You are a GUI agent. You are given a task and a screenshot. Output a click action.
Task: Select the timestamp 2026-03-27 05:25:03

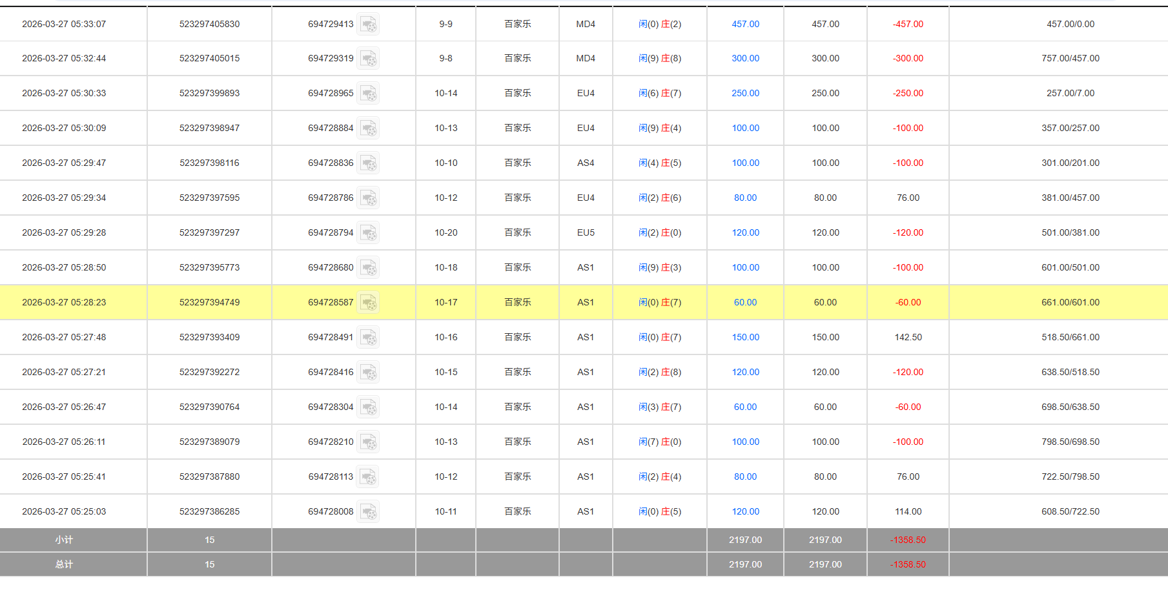click(x=64, y=511)
